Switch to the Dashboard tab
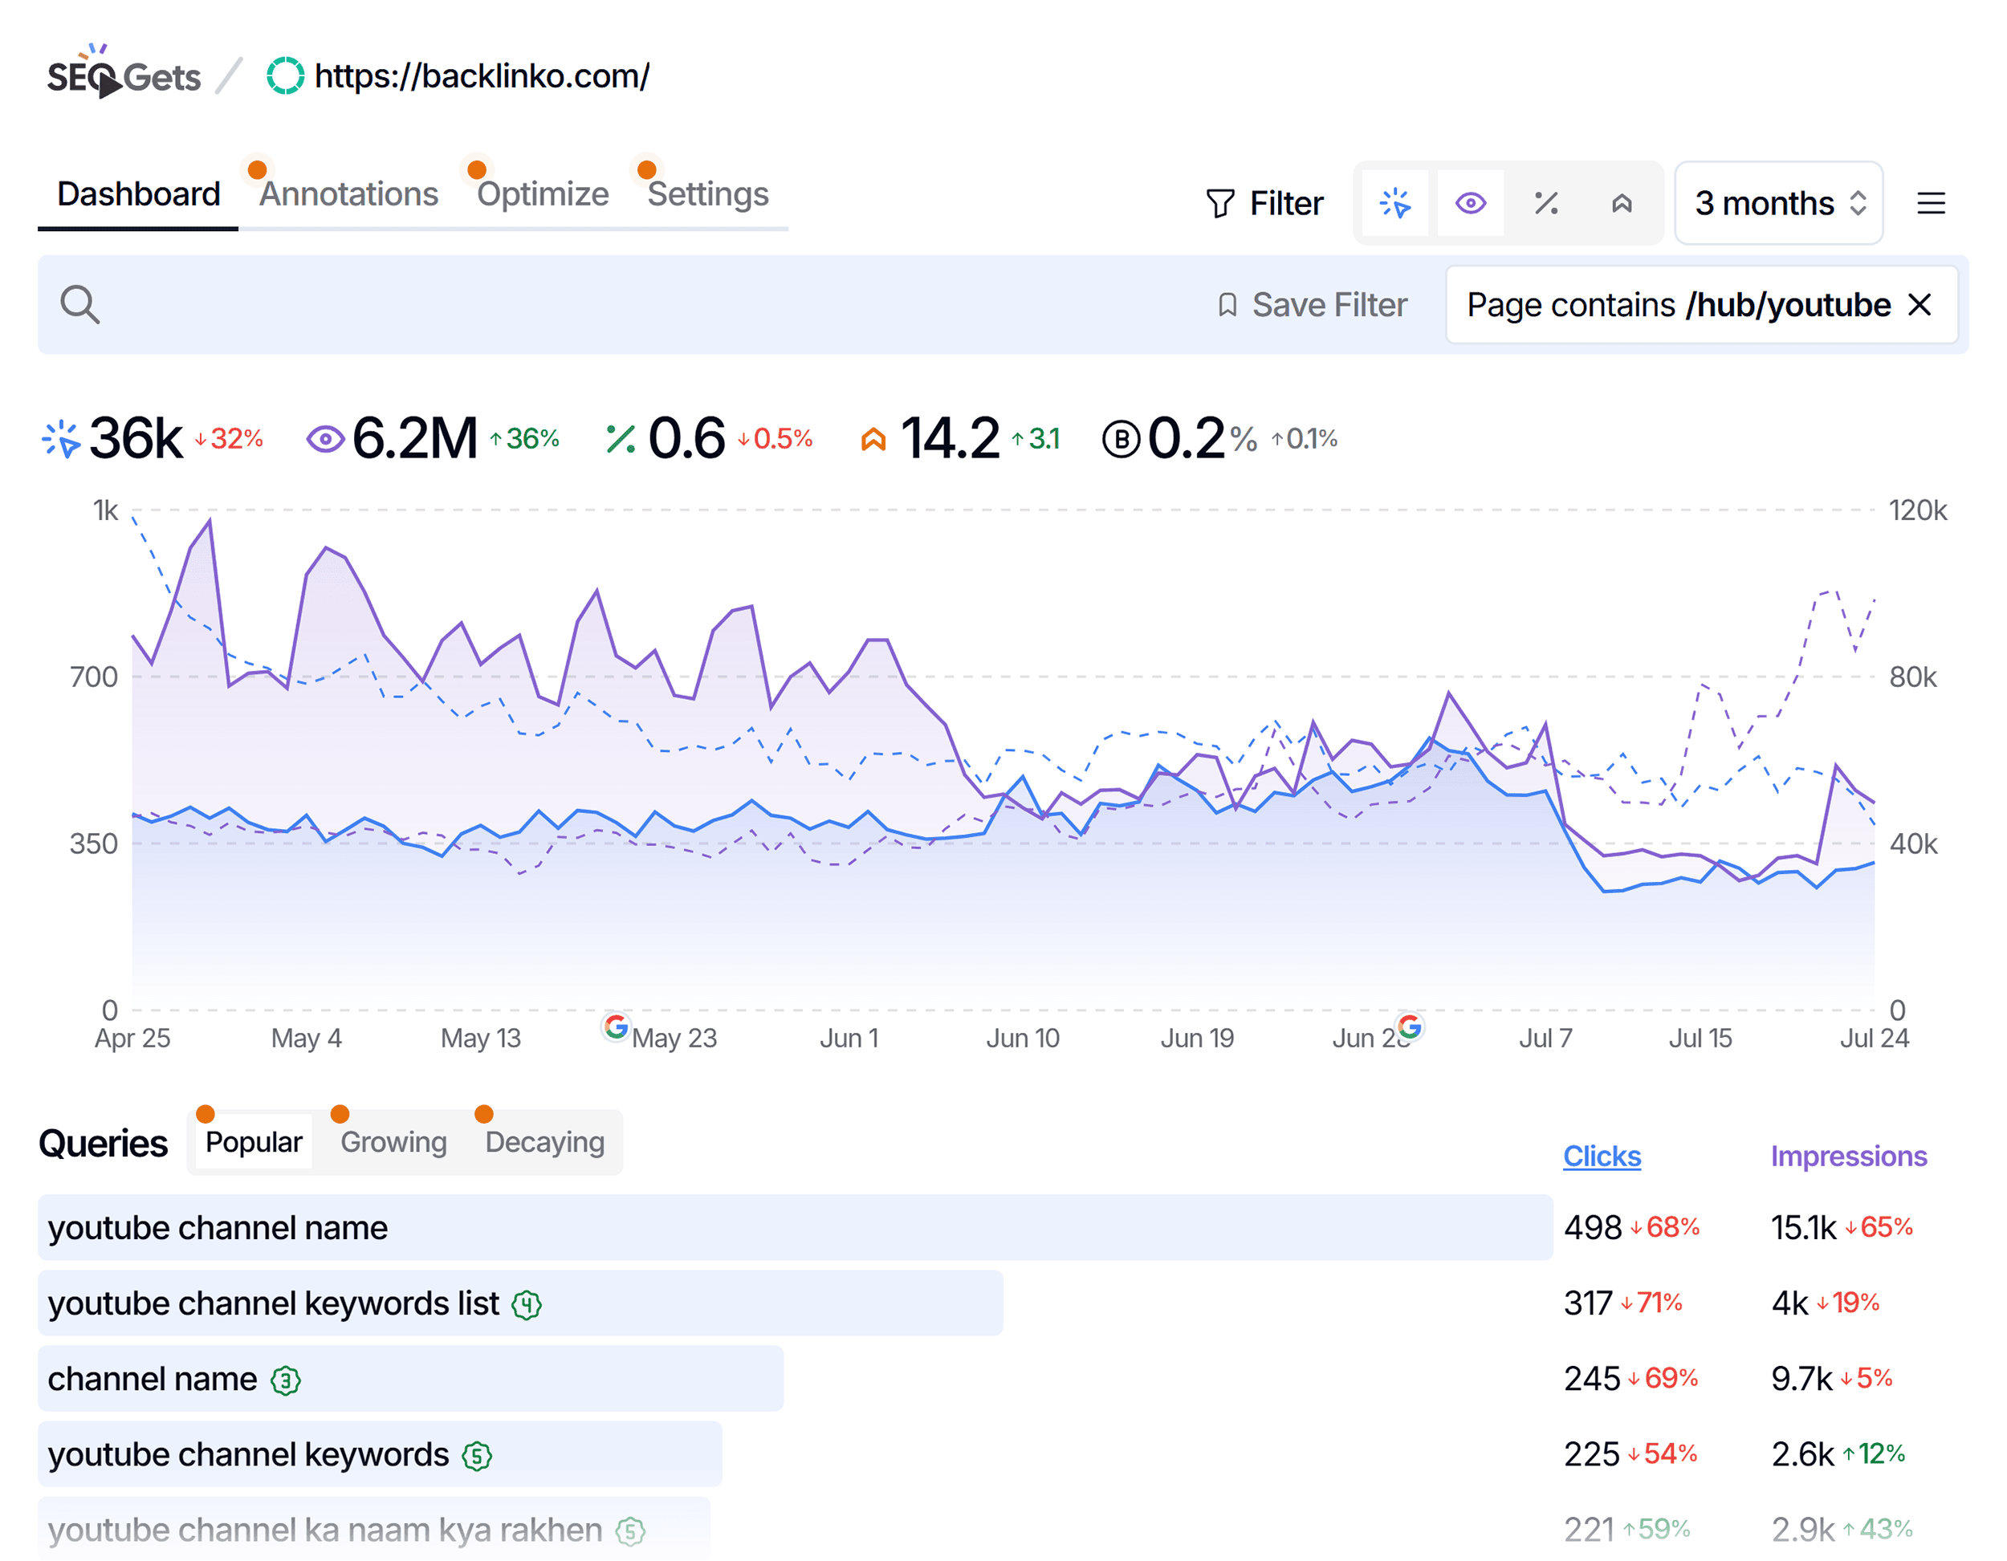Image resolution: width=2007 pixels, height=1561 pixels. point(138,194)
